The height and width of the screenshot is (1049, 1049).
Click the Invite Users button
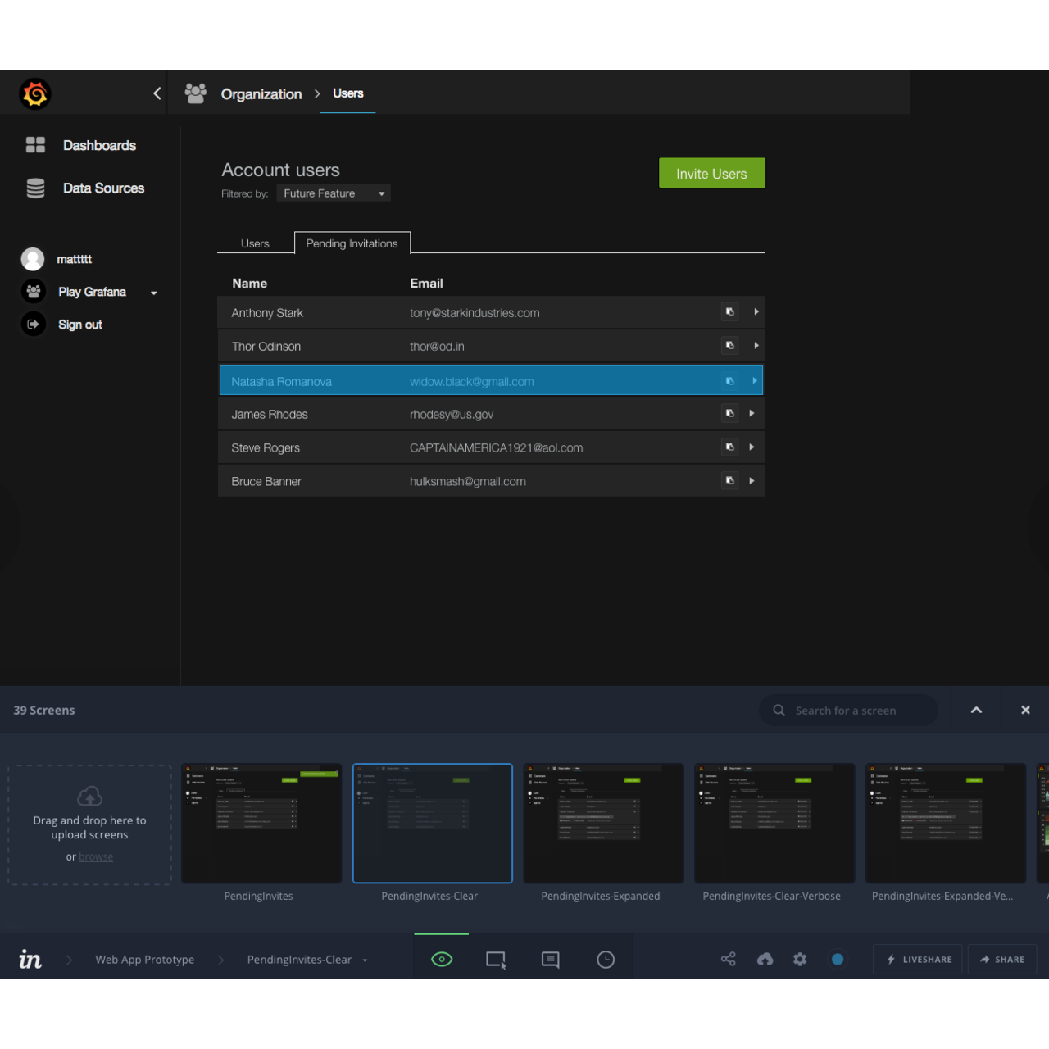coord(711,173)
